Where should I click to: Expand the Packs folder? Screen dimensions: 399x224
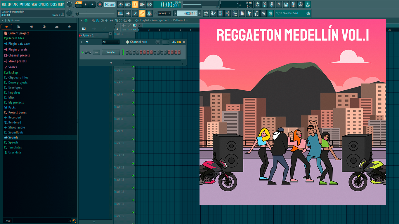(12, 107)
